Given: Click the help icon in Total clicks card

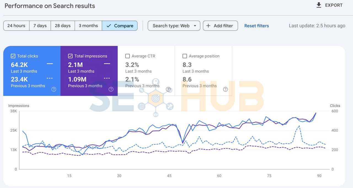Looking at the screenshot, I should (54, 89).
